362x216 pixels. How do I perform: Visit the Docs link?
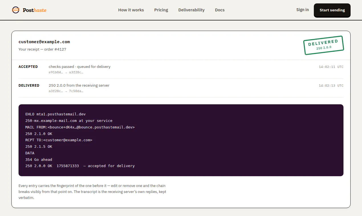pyautogui.click(x=220, y=10)
